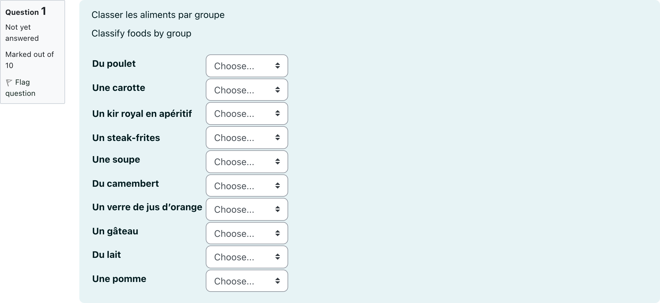Click the arrows icon on Du lait selector
Viewport: 660px width, 303px height.
click(278, 257)
